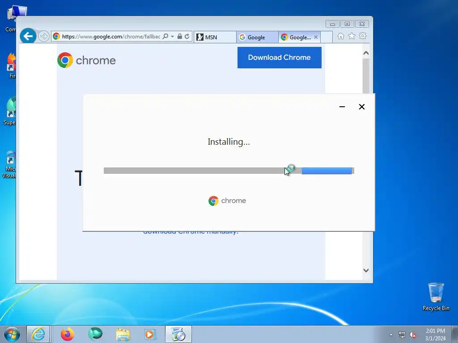Viewport: 458px width, 343px height.
Task: Open Windows Media Player taskbar icon
Action: pos(150,334)
